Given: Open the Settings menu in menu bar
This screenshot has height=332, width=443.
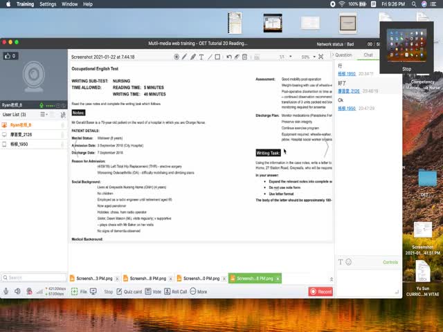Looking at the screenshot, I should tap(48, 4).
